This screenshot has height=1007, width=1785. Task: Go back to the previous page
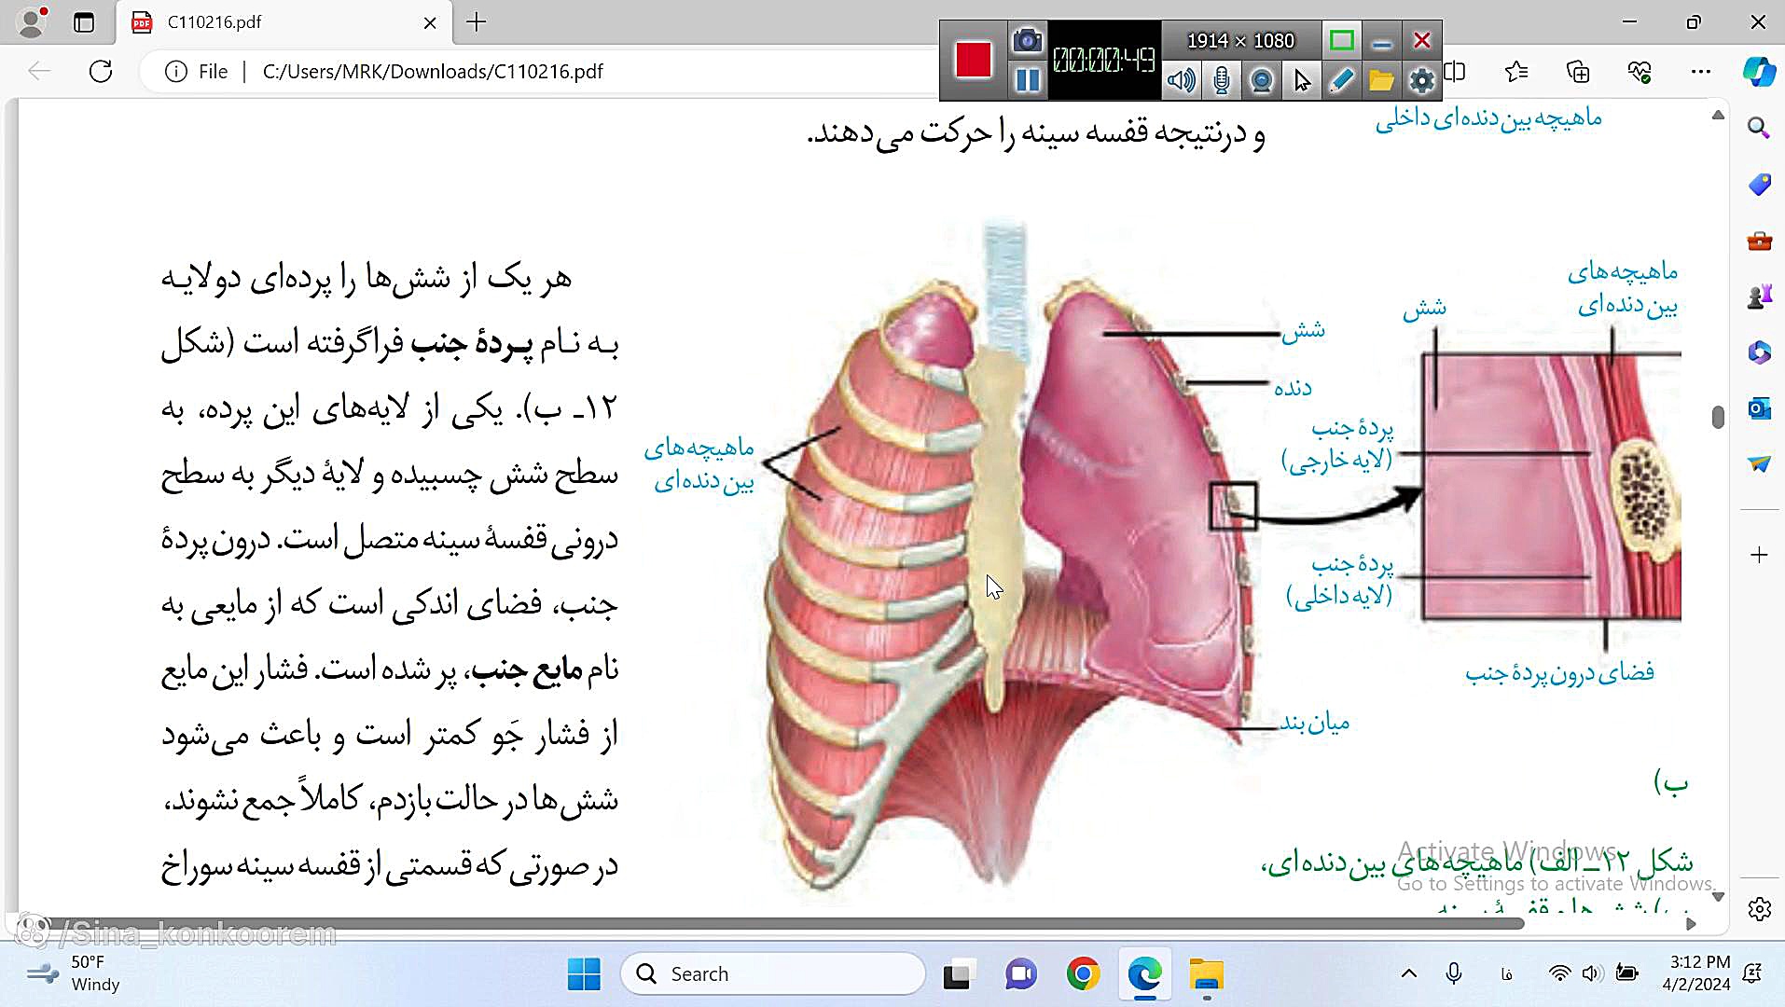click(39, 72)
